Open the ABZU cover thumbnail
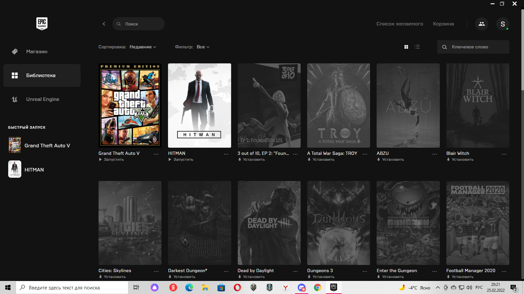 tap(408, 105)
